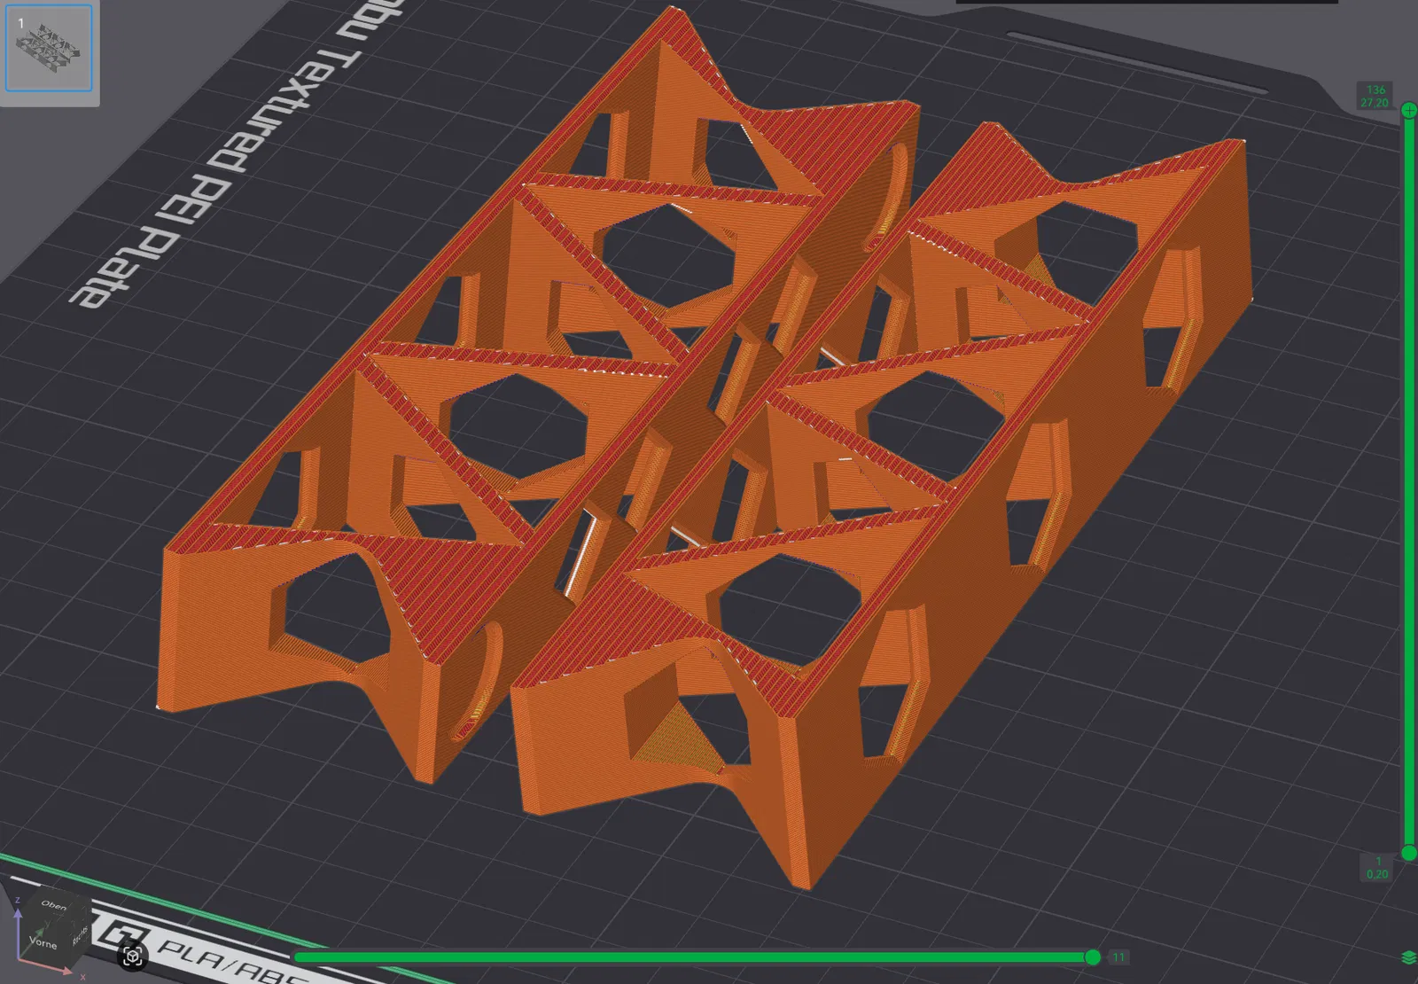Toggle the perspective view cube icon
Image resolution: width=1418 pixels, height=984 pixels.
point(133,957)
